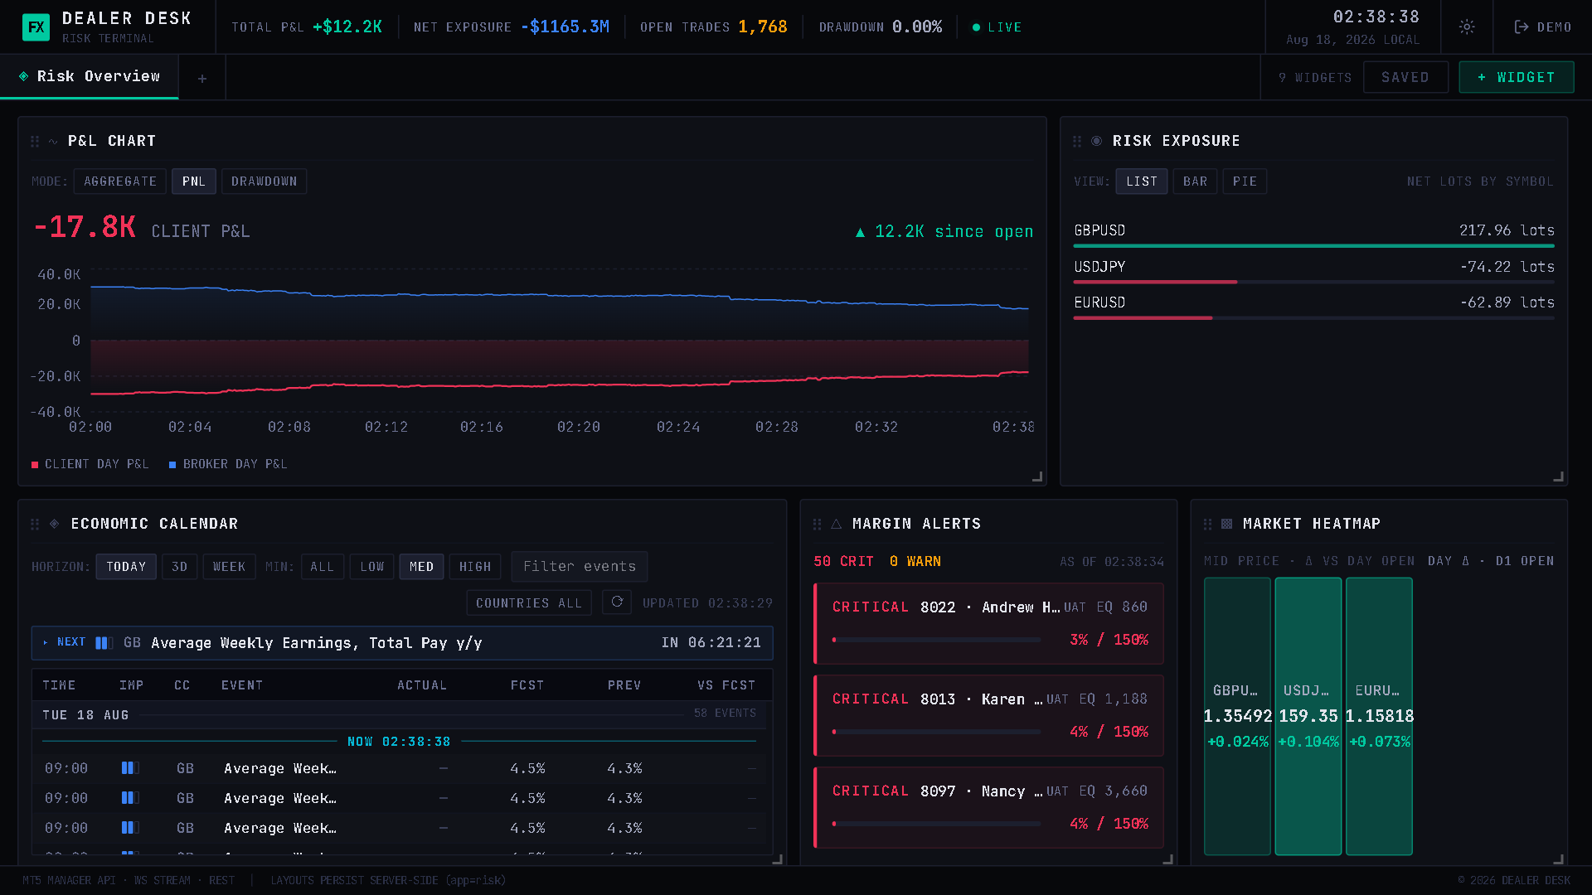The height and width of the screenshot is (895, 1592).
Task: Select the GBPUSD exposure row
Action: coord(1314,234)
